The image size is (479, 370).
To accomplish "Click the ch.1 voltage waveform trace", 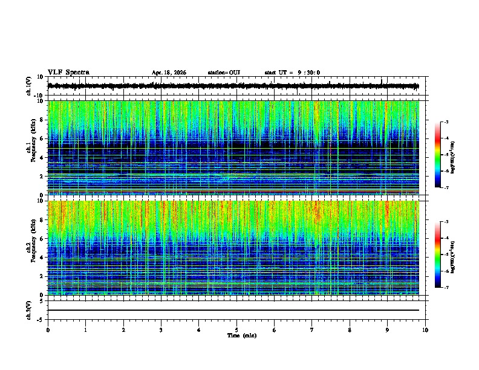I will pyautogui.click(x=233, y=86).
